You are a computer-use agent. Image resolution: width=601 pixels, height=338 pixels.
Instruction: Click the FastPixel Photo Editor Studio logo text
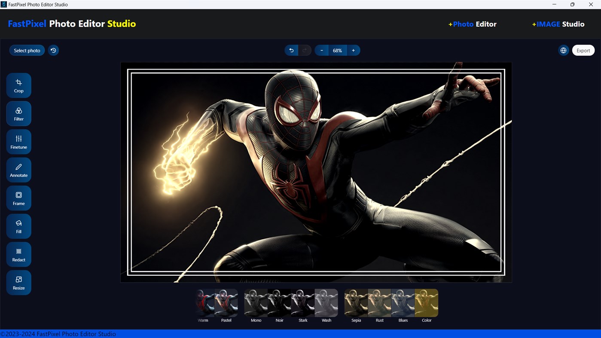click(72, 24)
